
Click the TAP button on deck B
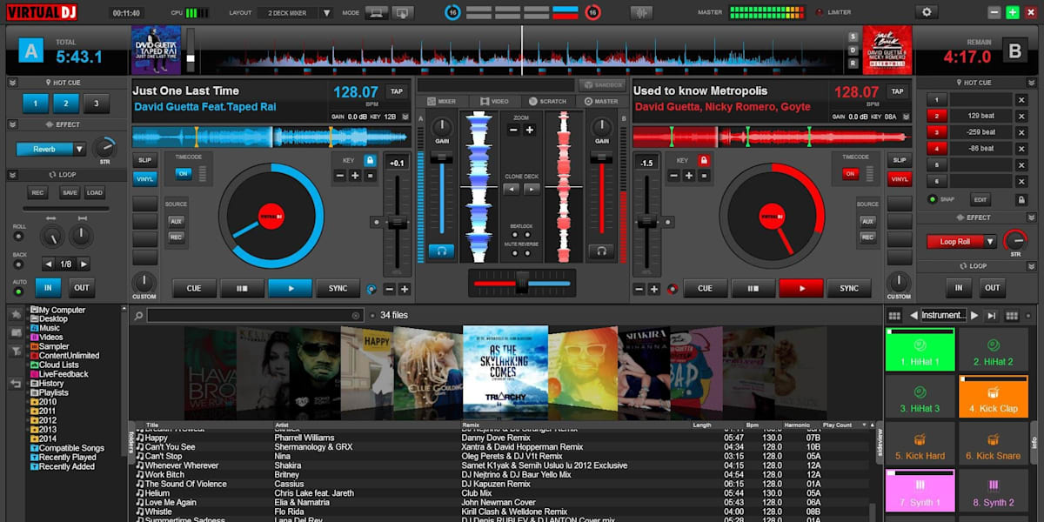click(896, 91)
